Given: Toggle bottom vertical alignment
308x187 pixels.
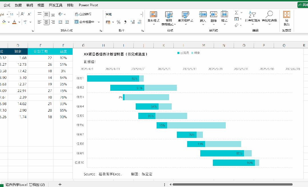Looking at the screenshot, I should [x=53, y=14].
